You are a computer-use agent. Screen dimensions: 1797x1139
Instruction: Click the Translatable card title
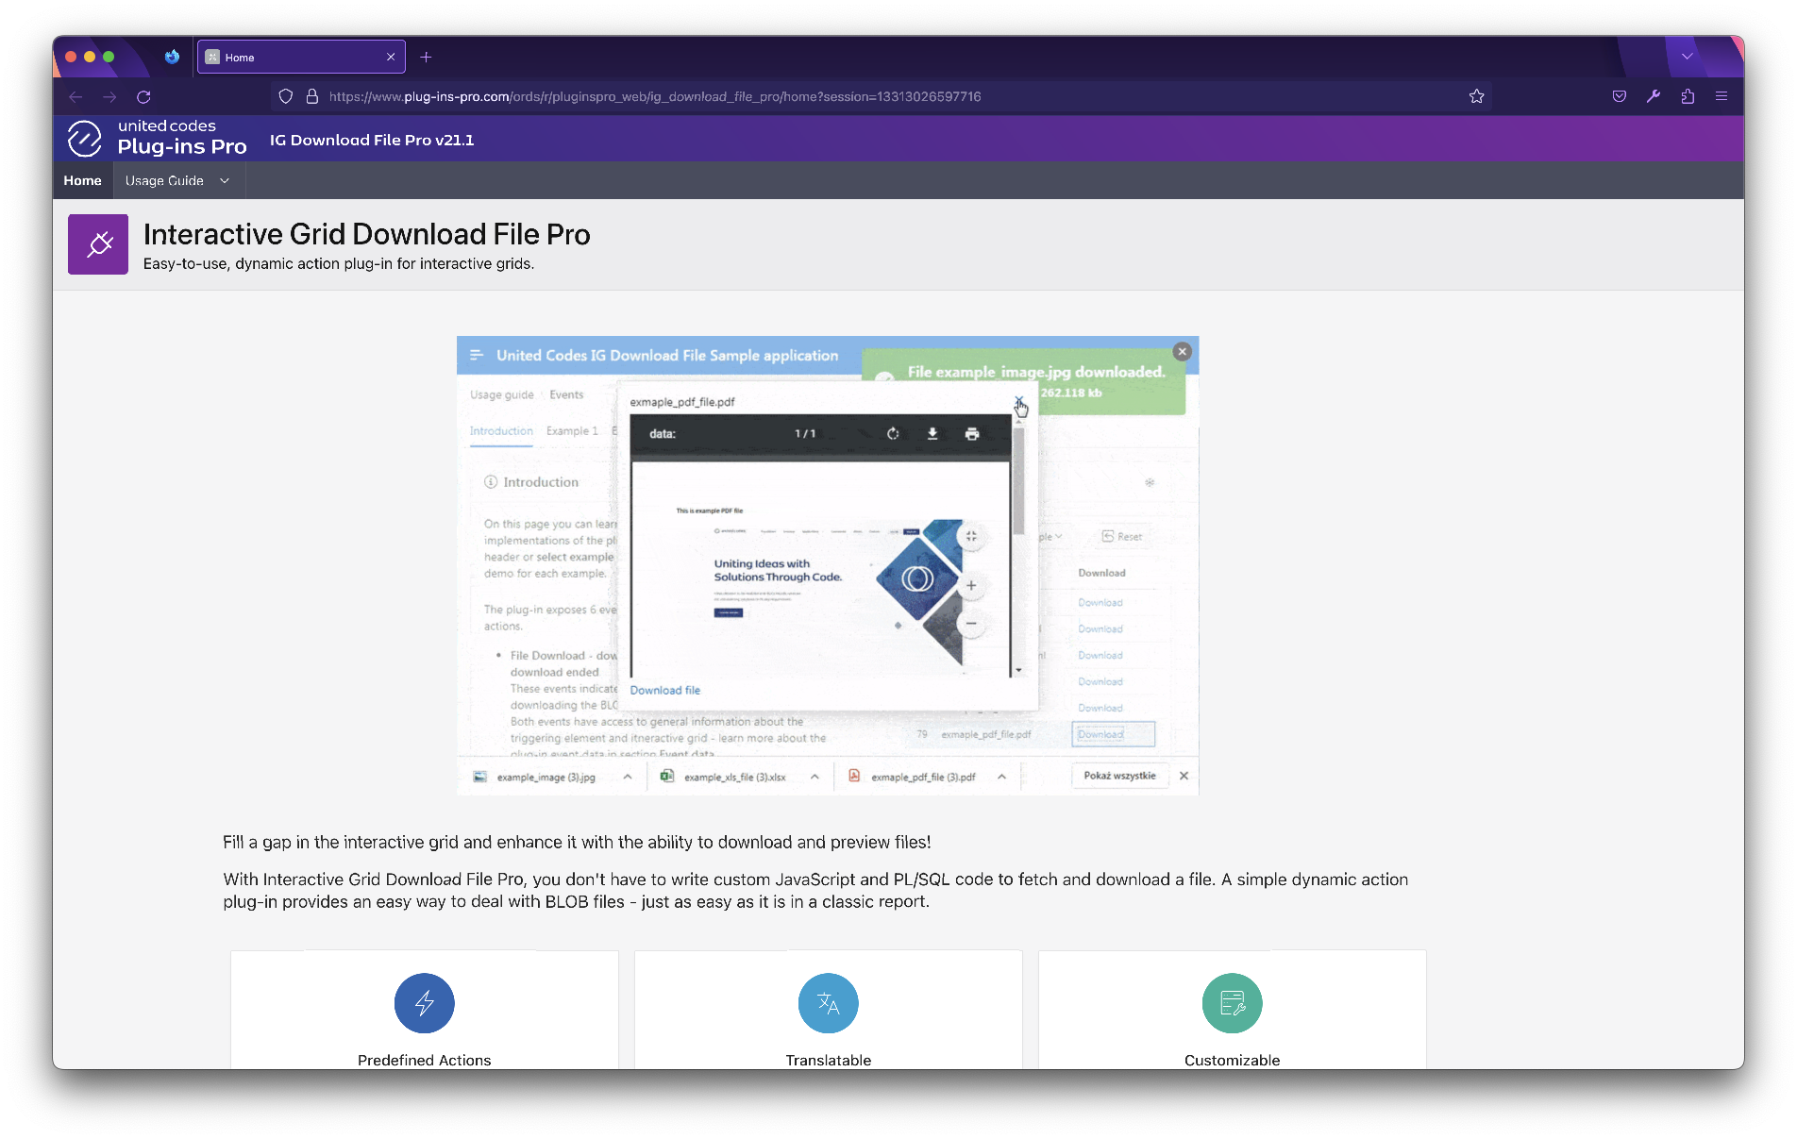[x=829, y=1060]
